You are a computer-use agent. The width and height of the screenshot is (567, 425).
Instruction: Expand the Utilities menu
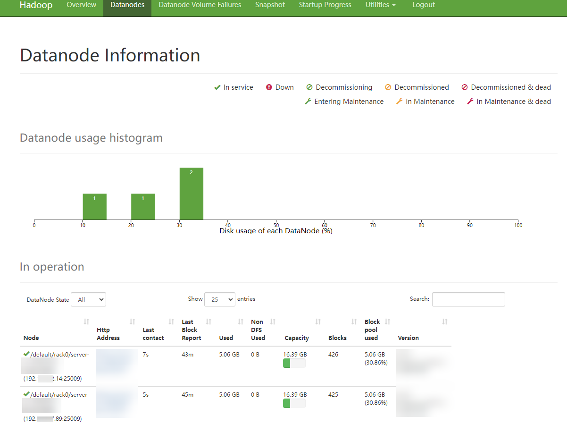[381, 5]
